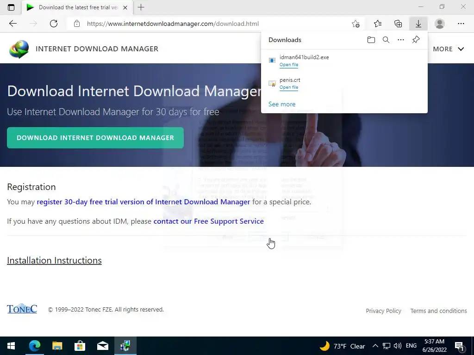Image resolution: width=474 pixels, height=355 pixels.
Task: Click penis.crt certificate file icon
Action: (x=272, y=83)
